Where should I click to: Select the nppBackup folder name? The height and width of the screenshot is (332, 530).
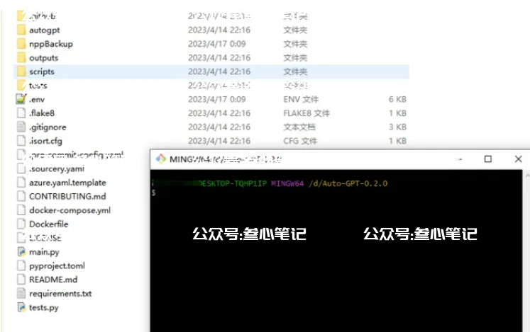(x=50, y=44)
